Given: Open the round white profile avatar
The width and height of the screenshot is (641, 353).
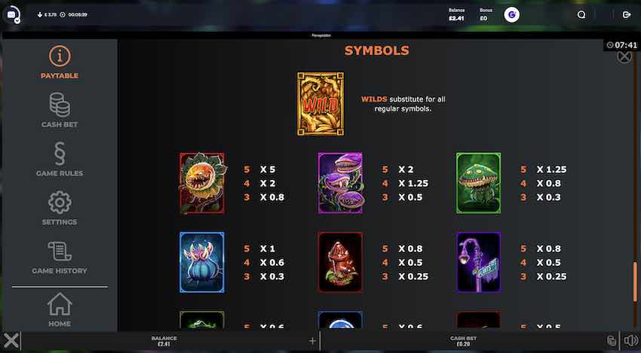Looking at the screenshot, I should pos(511,15).
